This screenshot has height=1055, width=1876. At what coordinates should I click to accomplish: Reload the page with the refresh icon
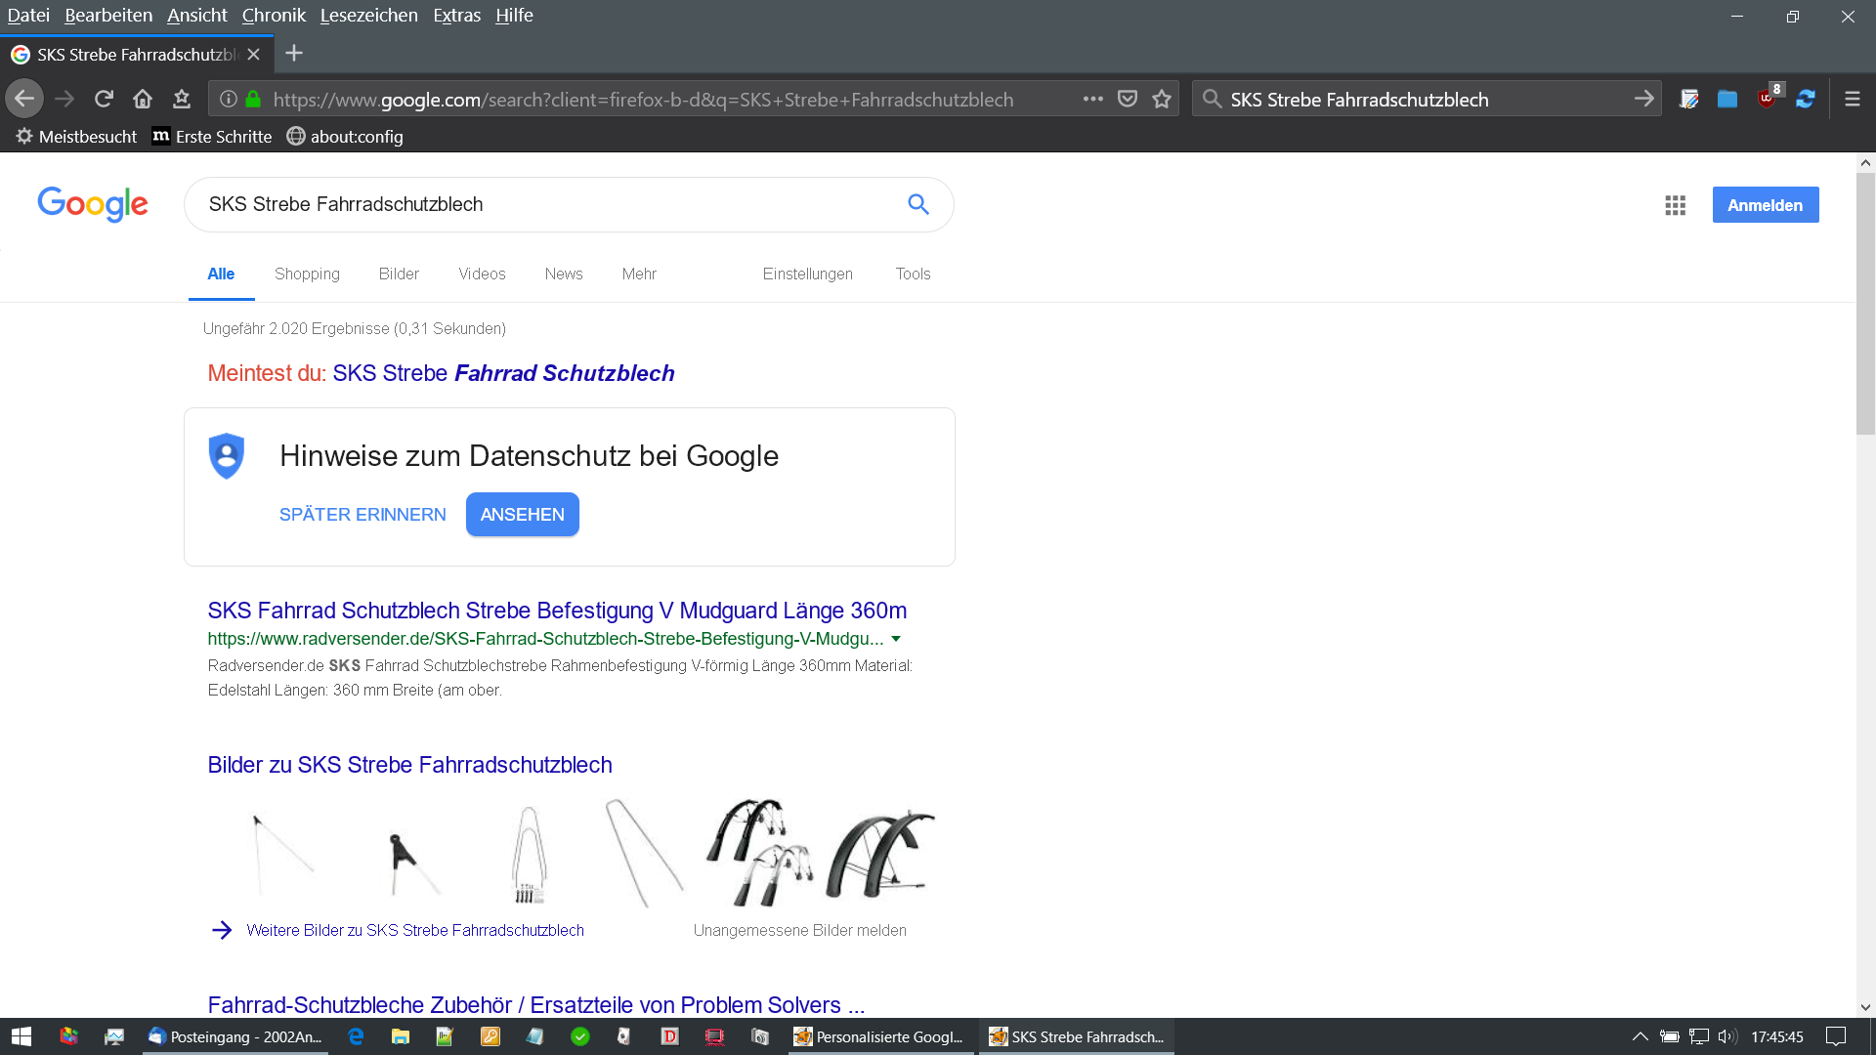104,99
